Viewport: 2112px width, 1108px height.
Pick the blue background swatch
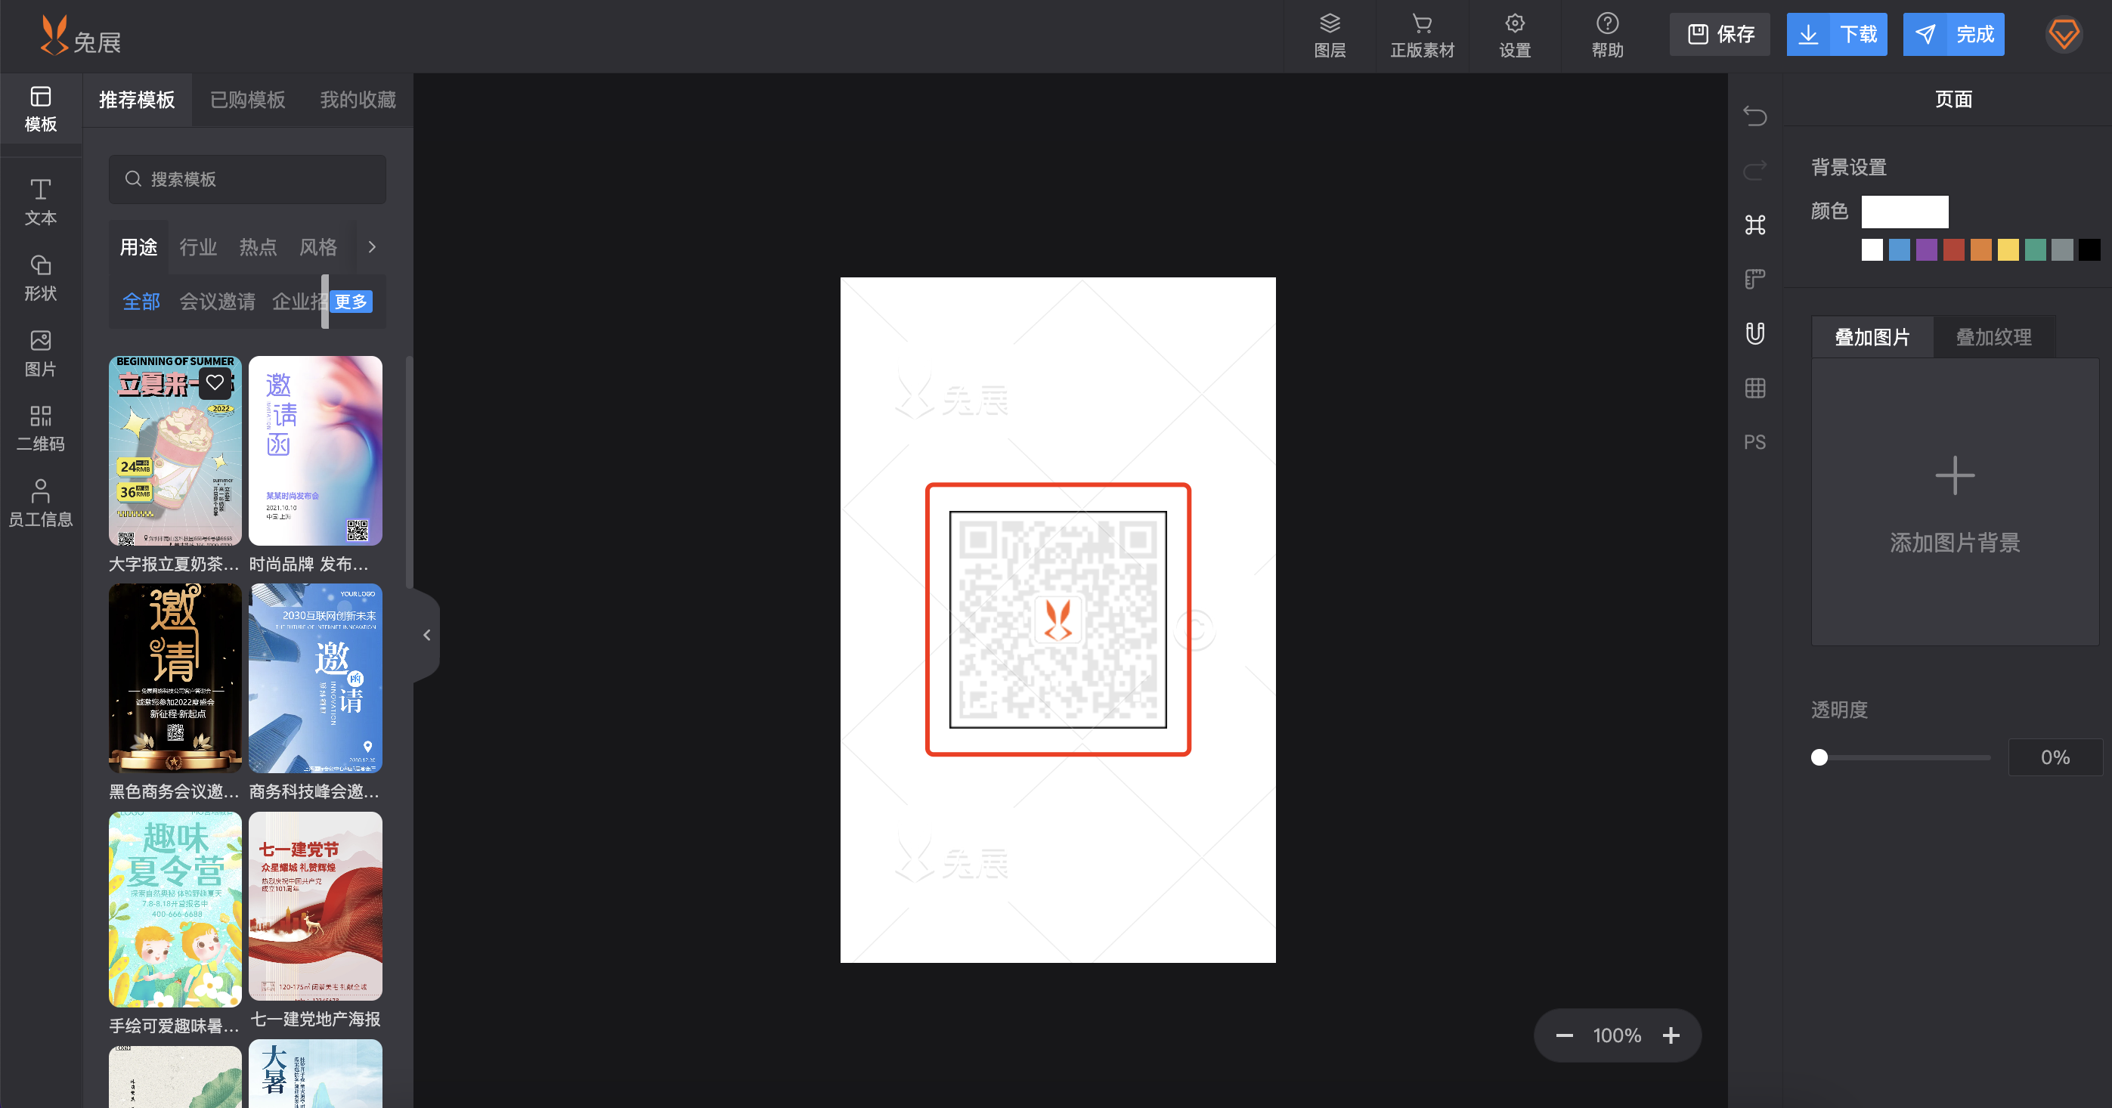pyautogui.click(x=1899, y=250)
